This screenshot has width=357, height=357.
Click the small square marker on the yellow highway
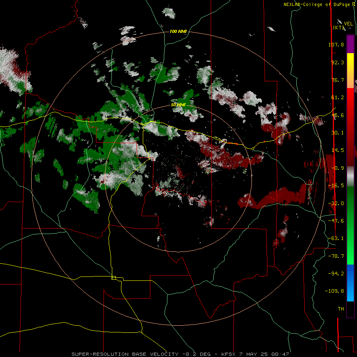pos(113,278)
